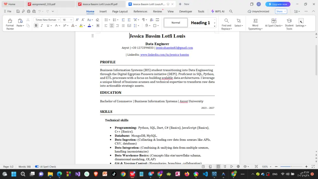Click the Upgrade now button
This screenshot has height=179, width=318.
point(278,4)
